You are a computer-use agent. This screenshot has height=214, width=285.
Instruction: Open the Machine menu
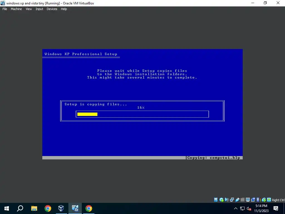click(x=16, y=9)
